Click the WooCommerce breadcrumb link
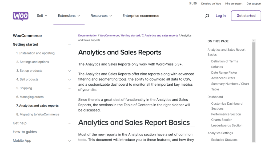Screen dimensions: 273x143 pyautogui.click(x=109, y=35)
